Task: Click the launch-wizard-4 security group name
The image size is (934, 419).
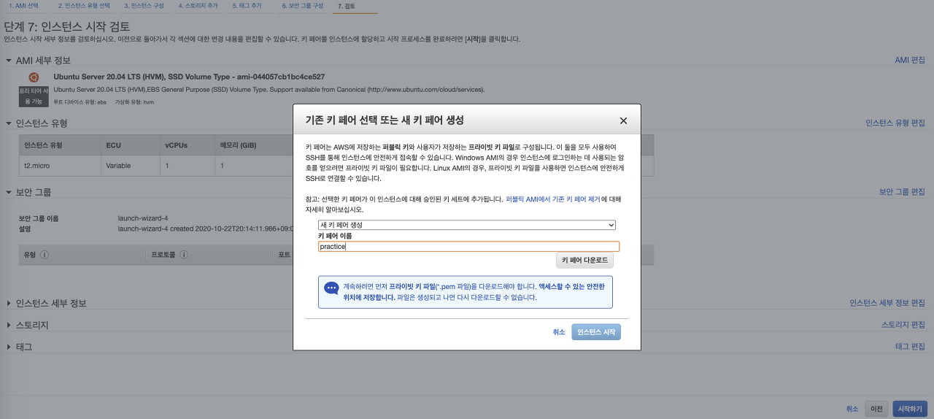Action: [143, 218]
